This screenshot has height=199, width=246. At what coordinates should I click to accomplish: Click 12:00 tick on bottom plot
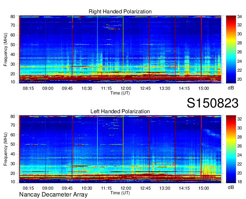point(126,188)
